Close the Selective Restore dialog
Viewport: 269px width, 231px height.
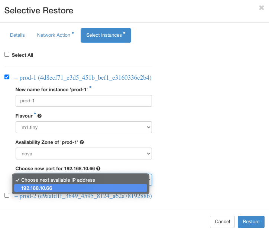(x=262, y=8)
